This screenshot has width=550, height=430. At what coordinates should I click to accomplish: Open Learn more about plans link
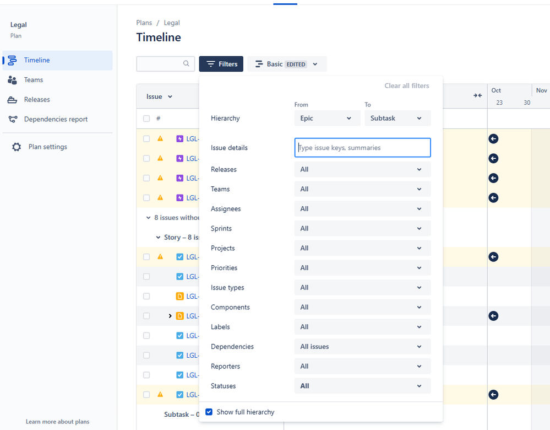(x=57, y=422)
